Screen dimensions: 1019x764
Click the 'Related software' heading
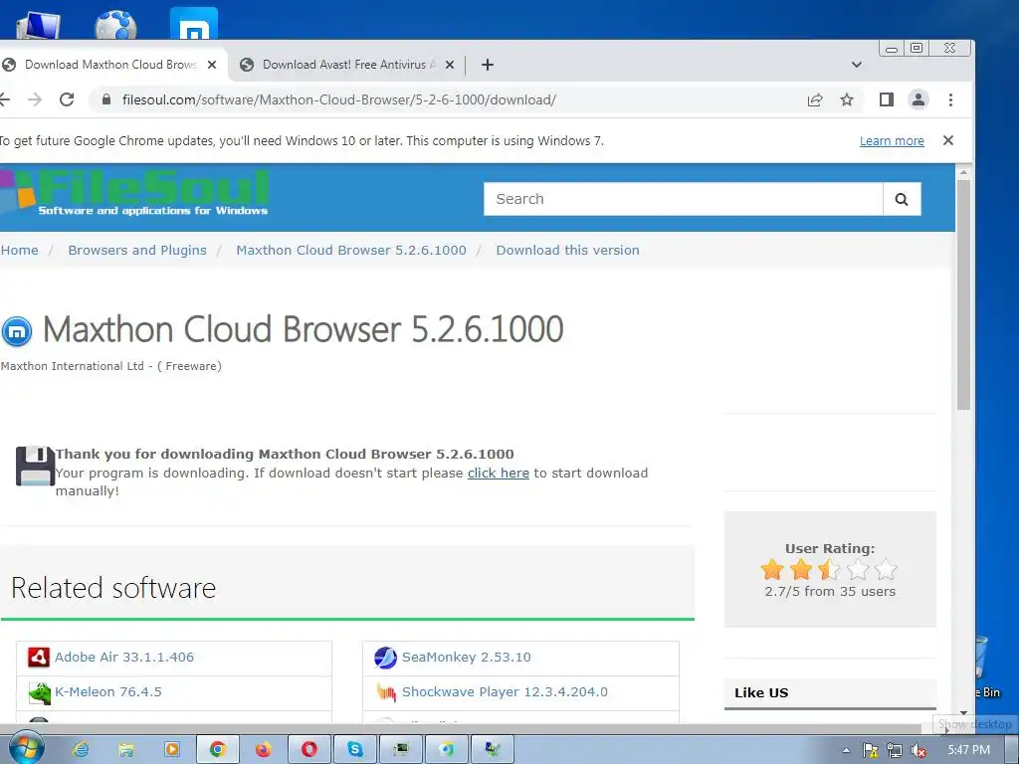click(x=113, y=588)
